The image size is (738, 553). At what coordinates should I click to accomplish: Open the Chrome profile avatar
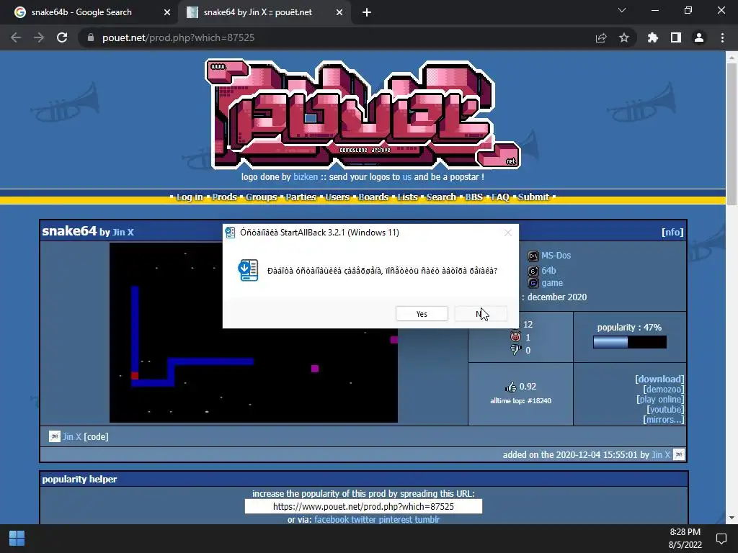(x=699, y=37)
